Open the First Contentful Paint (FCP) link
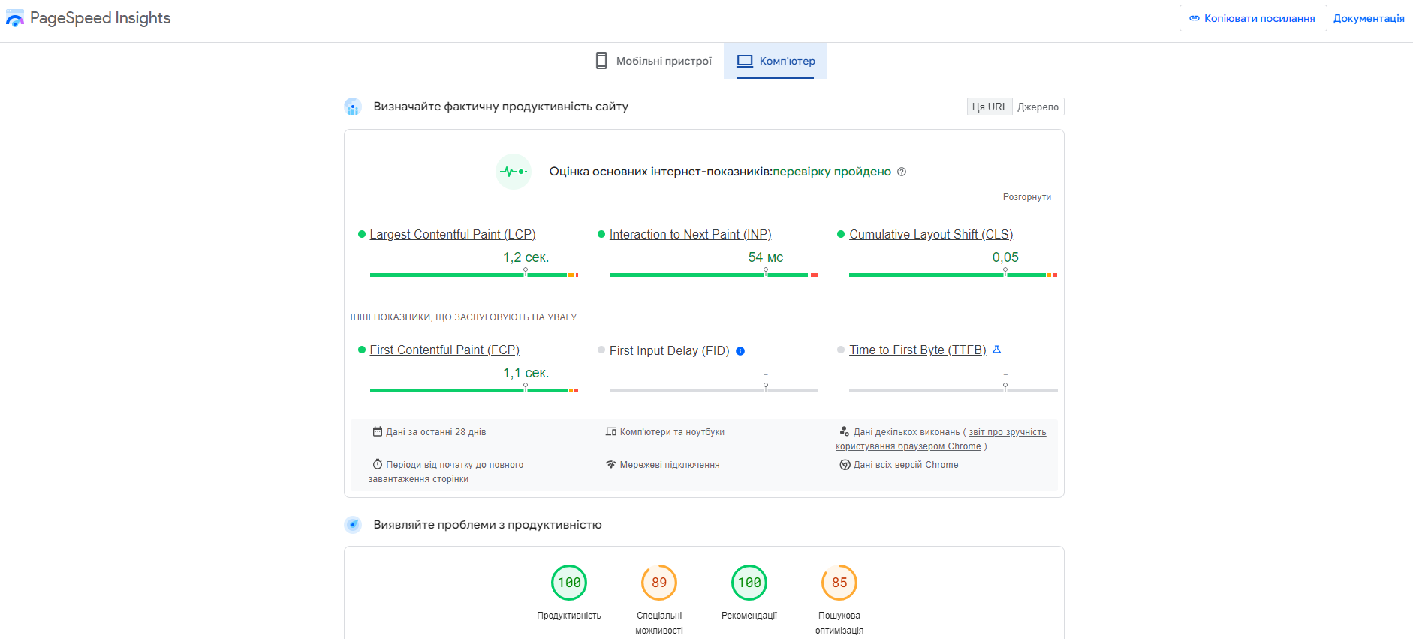 444,349
